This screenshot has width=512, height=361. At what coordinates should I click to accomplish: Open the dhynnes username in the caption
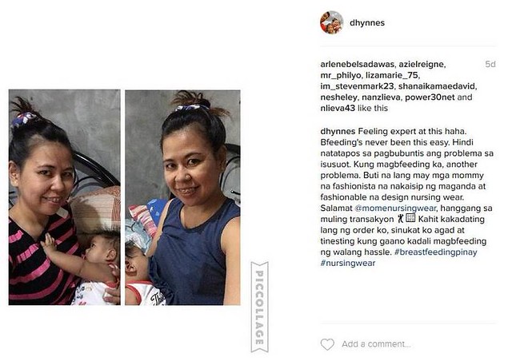tap(338, 132)
